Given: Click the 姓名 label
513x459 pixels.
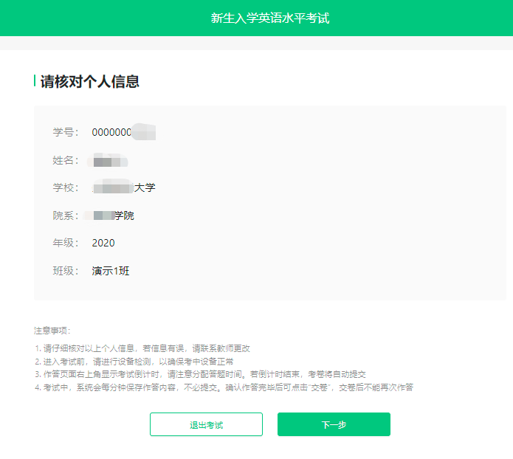Looking at the screenshot, I should click(x=65, y=160).
